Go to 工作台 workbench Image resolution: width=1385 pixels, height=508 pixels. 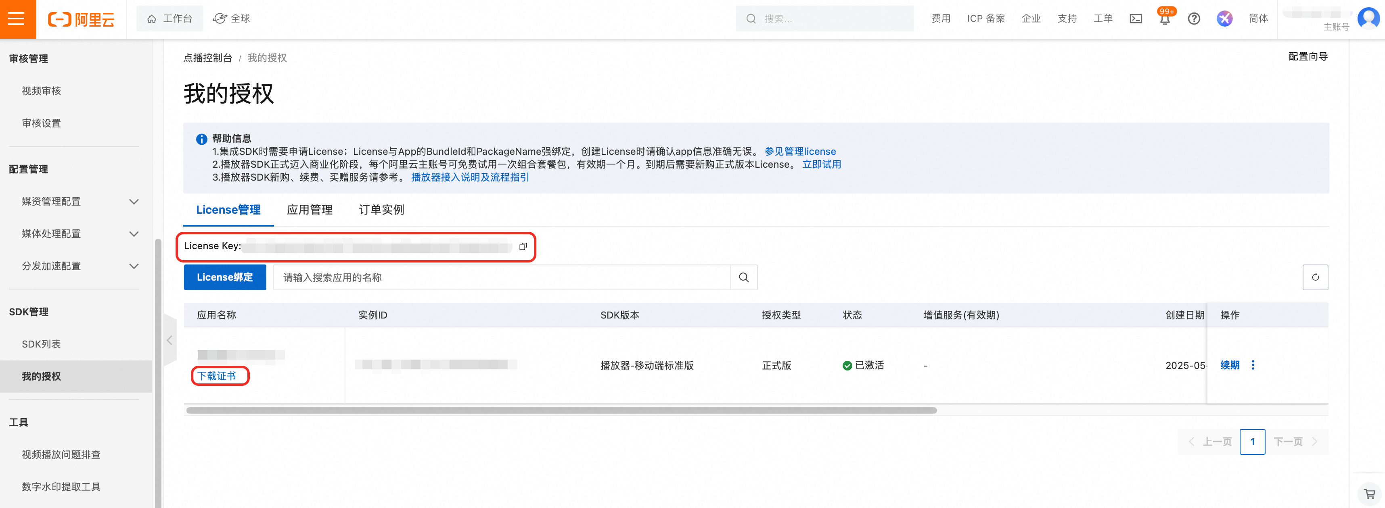click(169, 19)
